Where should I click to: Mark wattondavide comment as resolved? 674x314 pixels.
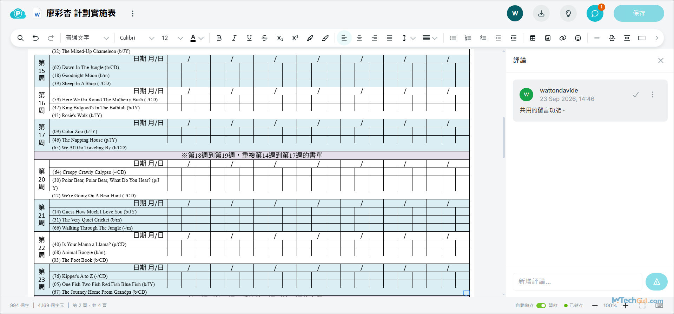click(x=635, y=95)
